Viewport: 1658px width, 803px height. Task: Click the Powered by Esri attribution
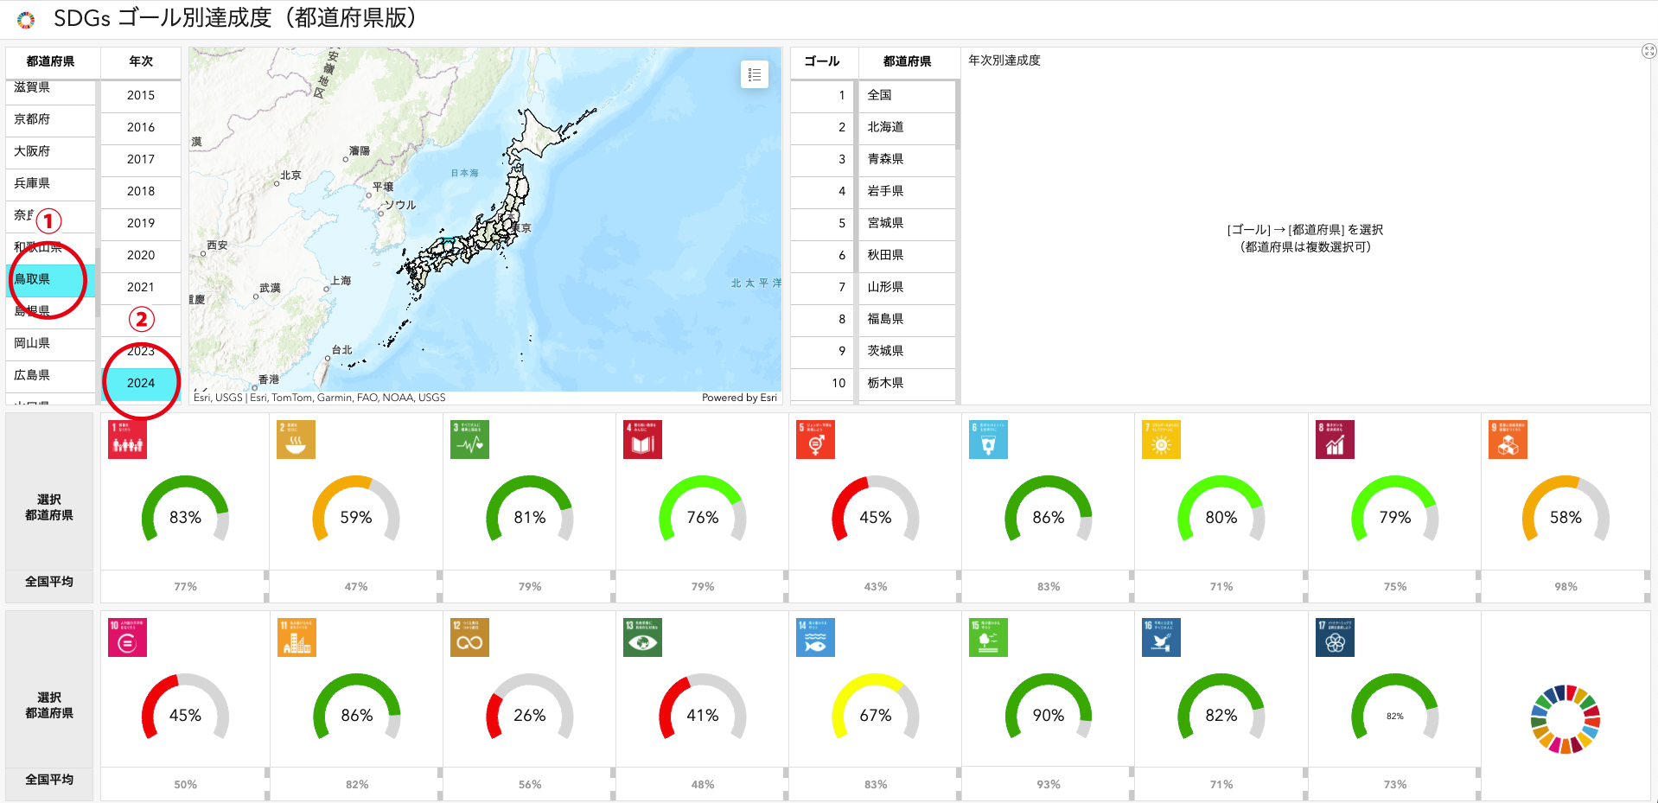click(x=739, y=398)
